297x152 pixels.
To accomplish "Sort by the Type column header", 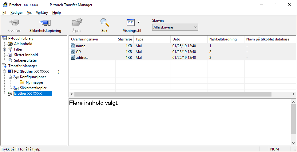I will tap(152, 39).
